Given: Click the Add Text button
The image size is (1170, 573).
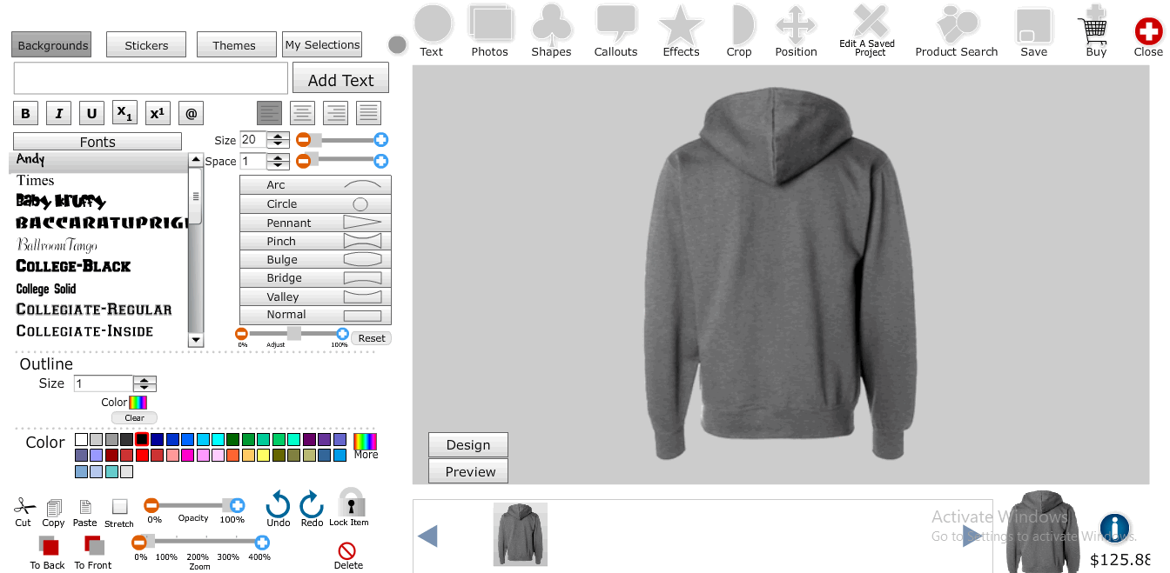Looking at the screenshot, I should [340, 78].
